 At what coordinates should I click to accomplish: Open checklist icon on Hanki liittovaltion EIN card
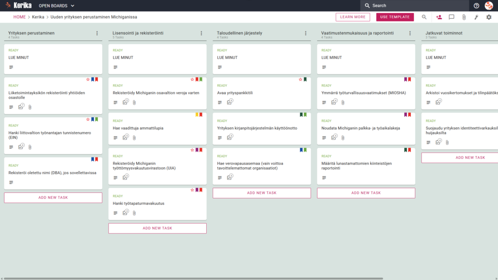(x=21, y=147)
